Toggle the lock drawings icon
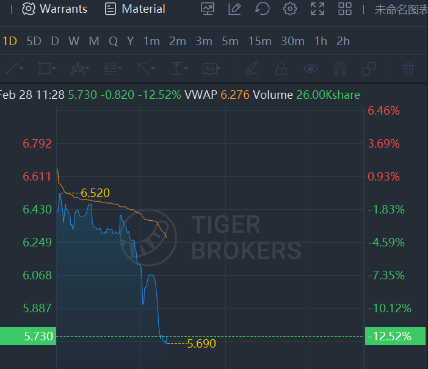This screenshot has width=428, height=369. pos(281,68)
